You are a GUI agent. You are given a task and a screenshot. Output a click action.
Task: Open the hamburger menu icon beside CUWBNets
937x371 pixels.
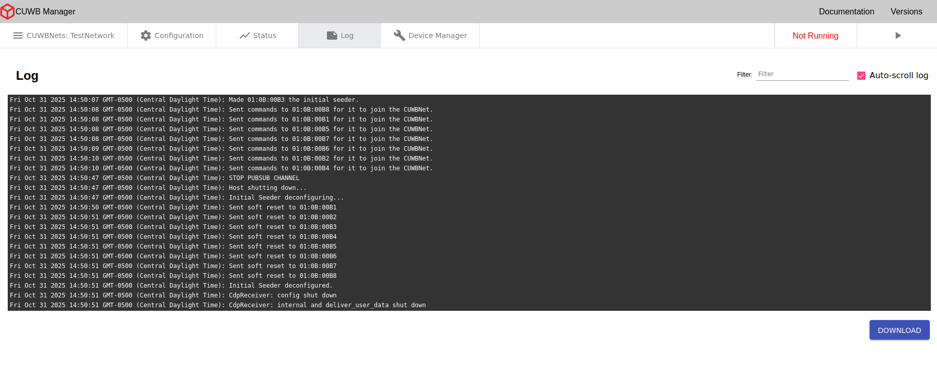pos(18,36)
